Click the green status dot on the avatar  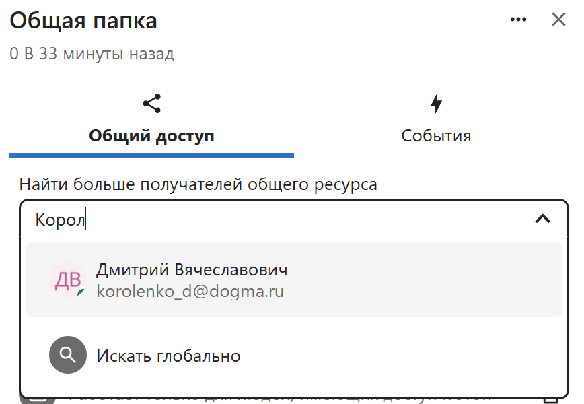click(81, 293)
